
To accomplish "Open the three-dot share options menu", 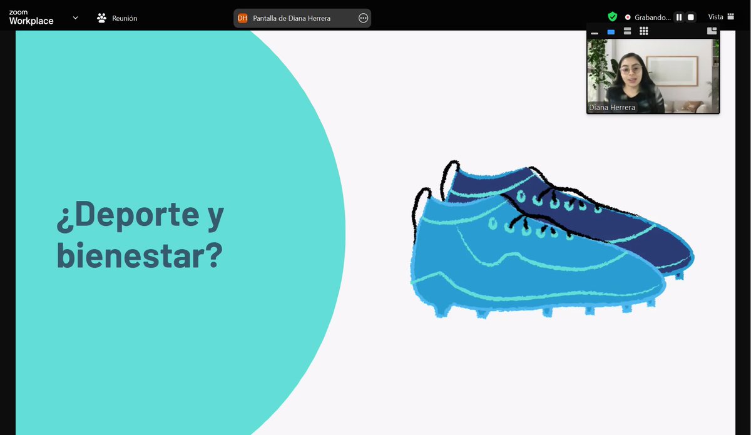I will click(363, 18).
